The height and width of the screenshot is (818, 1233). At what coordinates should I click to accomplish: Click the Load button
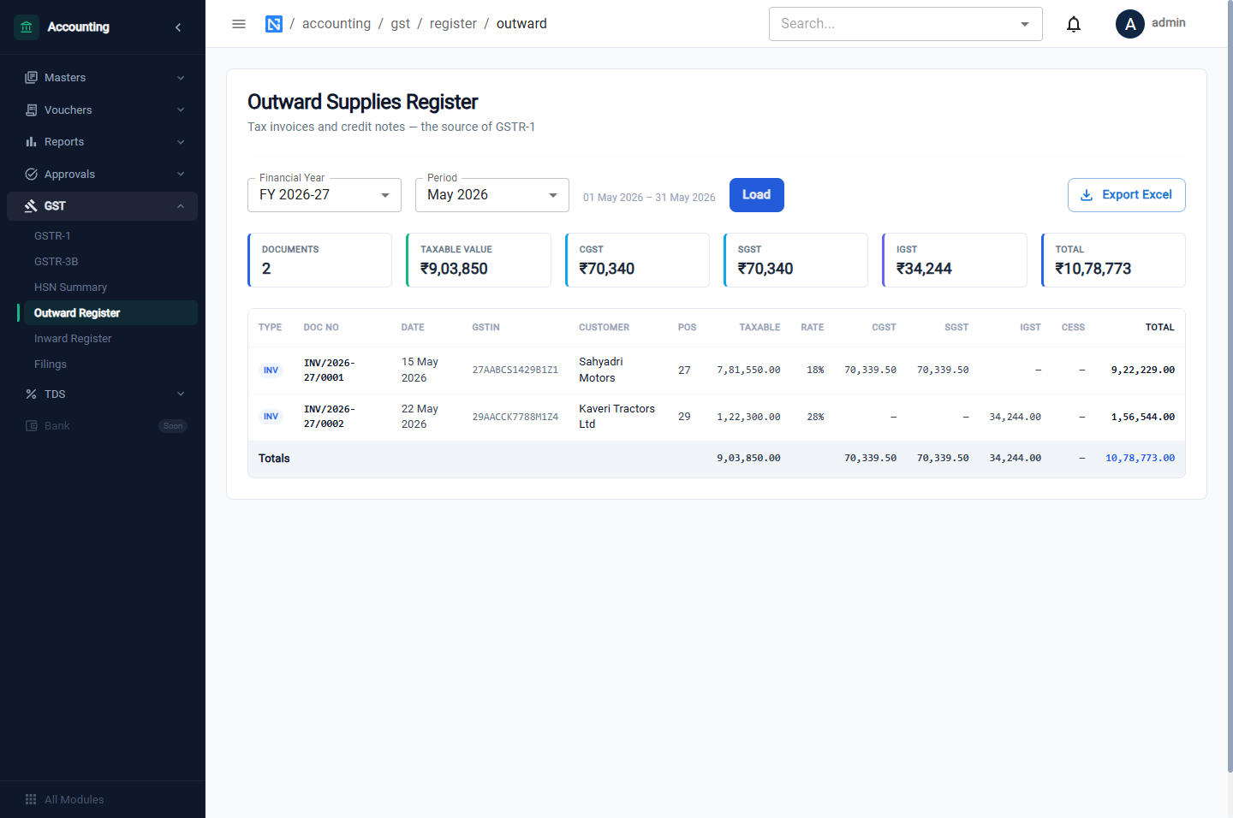757,195
